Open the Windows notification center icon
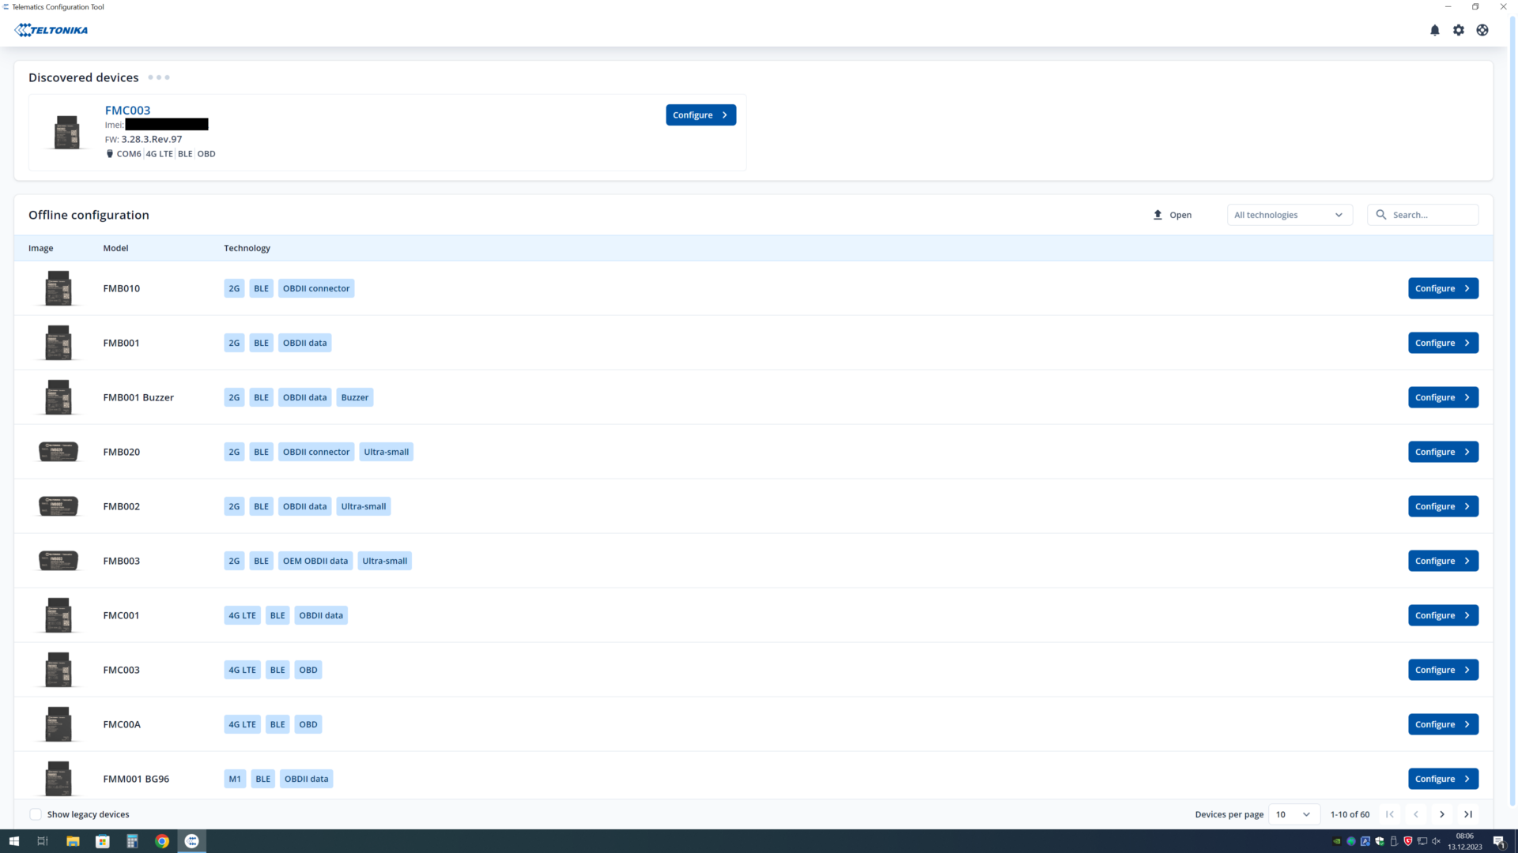Screen dimensions: 1518x853 [1499, 841]
